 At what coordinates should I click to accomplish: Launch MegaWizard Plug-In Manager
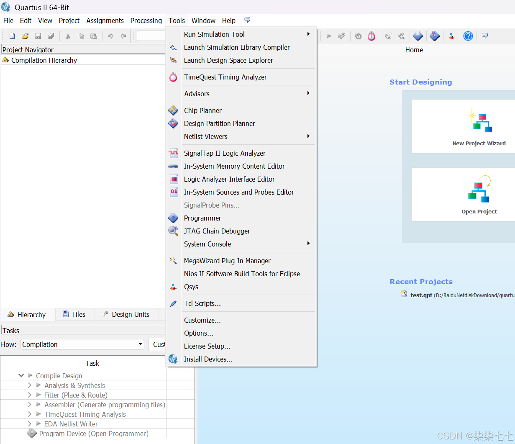click(x=241, y=261)
